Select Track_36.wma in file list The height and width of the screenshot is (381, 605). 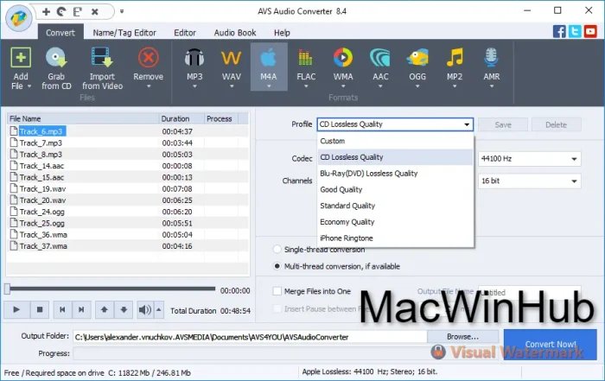[x=127, y=234]
